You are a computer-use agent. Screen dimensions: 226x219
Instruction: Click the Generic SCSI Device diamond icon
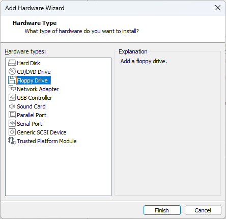(12, 132)
